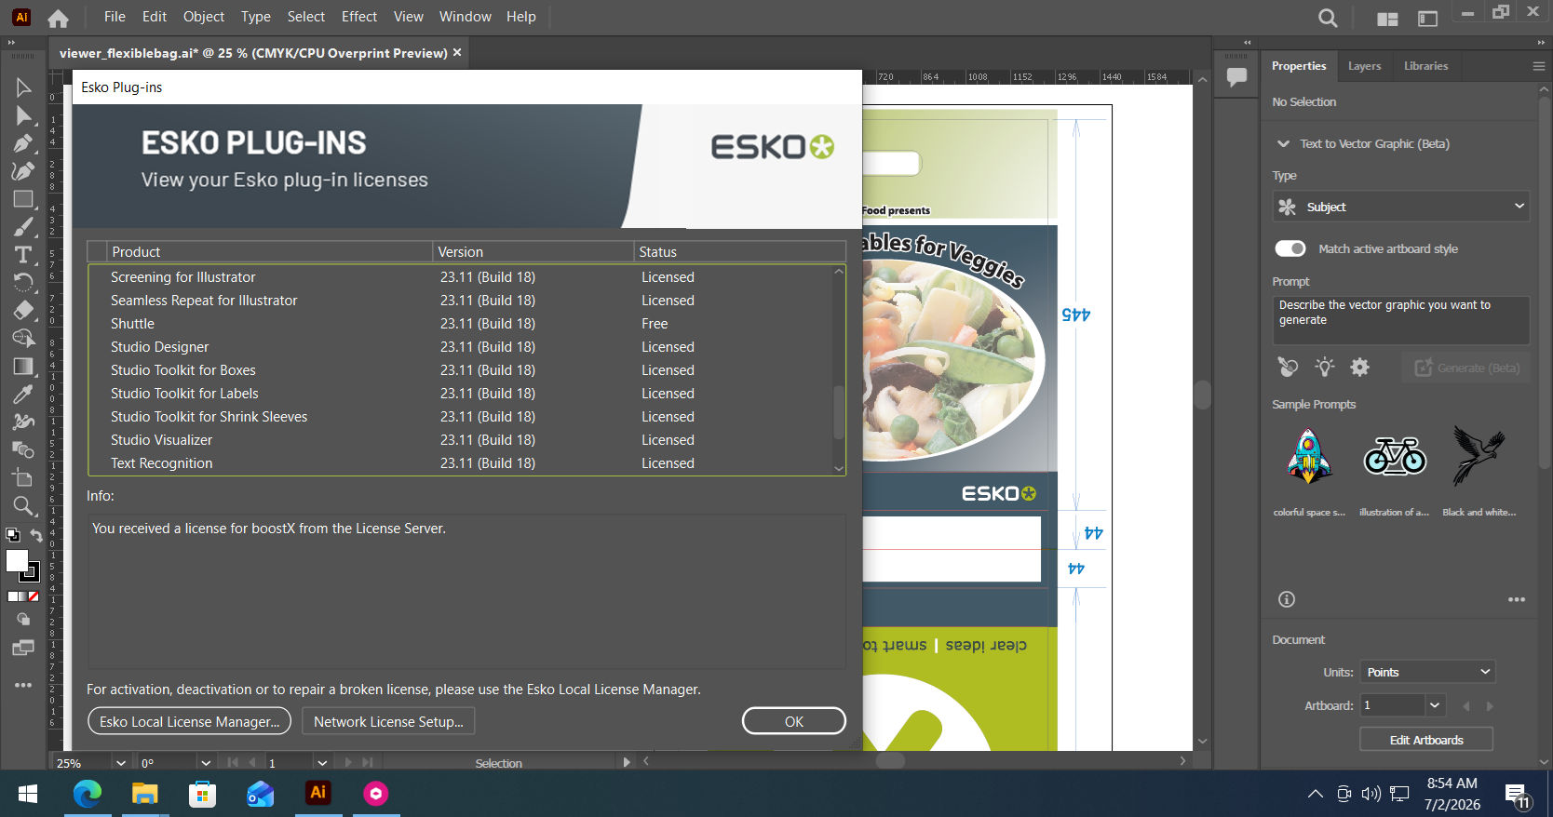This screenshot has width=1553, height=817.
Task: Select the bicycle sample prompt thumbnail
Action: [x=1394, y=457]
